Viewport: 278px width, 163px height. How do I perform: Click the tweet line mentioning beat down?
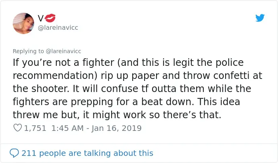[126, 102]
